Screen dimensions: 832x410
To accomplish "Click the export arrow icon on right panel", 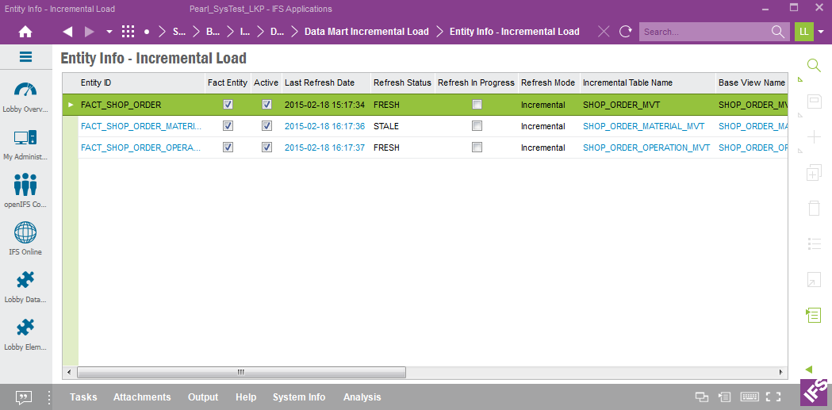I will [x=814, y=279].
